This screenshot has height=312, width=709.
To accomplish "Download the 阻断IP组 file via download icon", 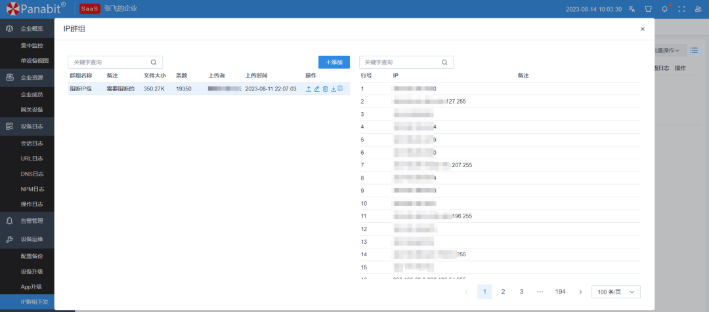I will [x=333, y=88].
